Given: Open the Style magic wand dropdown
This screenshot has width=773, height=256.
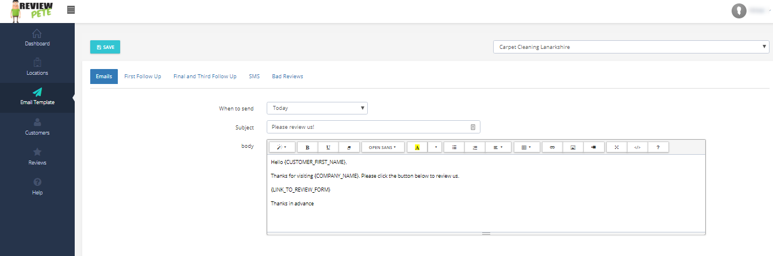Looking at the screenshot, I should pyautogui.click(x=282, y=147).
